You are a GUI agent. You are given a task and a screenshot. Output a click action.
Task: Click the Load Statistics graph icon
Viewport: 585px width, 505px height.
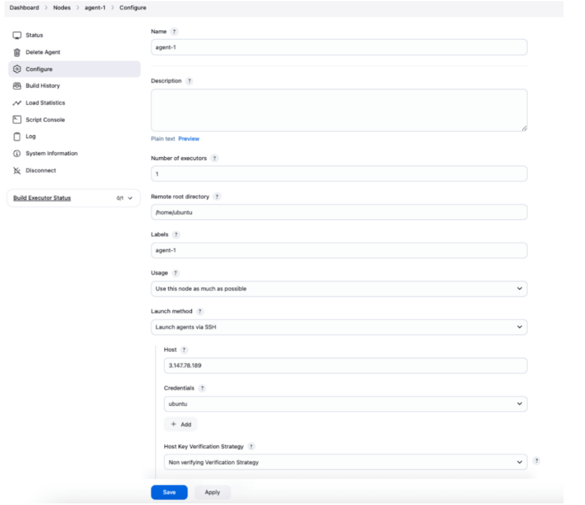tap(17, 103)
